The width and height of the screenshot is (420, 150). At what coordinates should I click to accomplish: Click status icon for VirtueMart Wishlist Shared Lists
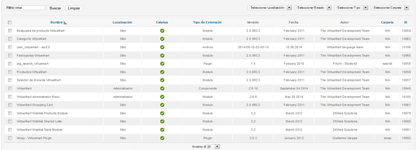[x=162, y=122]
